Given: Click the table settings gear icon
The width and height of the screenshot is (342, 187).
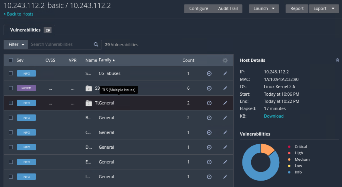Looking at the screenshot, I should pyautogui.click(x=225, y=60).
